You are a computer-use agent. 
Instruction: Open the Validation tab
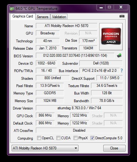point(59,17)
